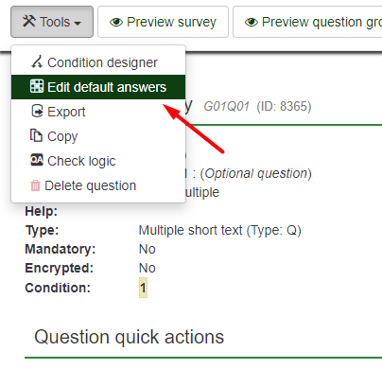Click the Edit default answers grid icon

(37, 86)
